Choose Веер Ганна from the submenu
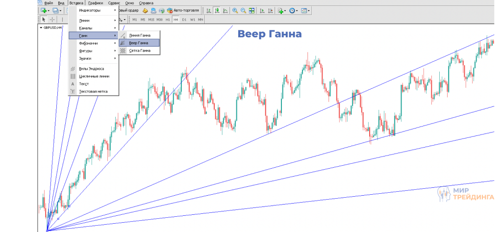This screenshot has height=232, width=502. pyautogui.click(x=139, y=43)
